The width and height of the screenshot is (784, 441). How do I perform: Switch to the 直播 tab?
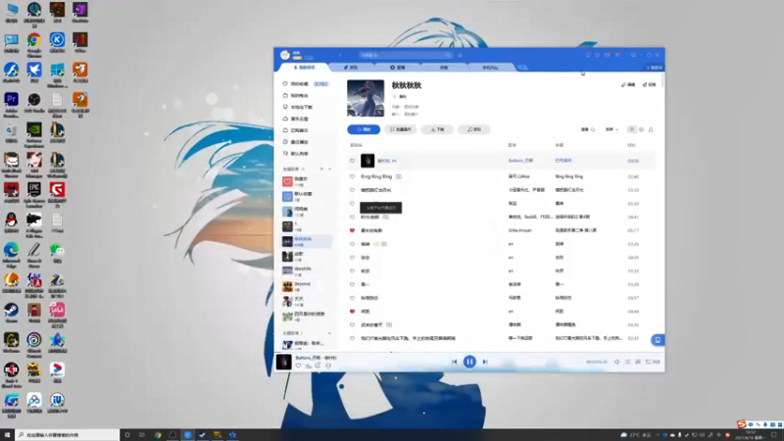(x=398, y=68)
